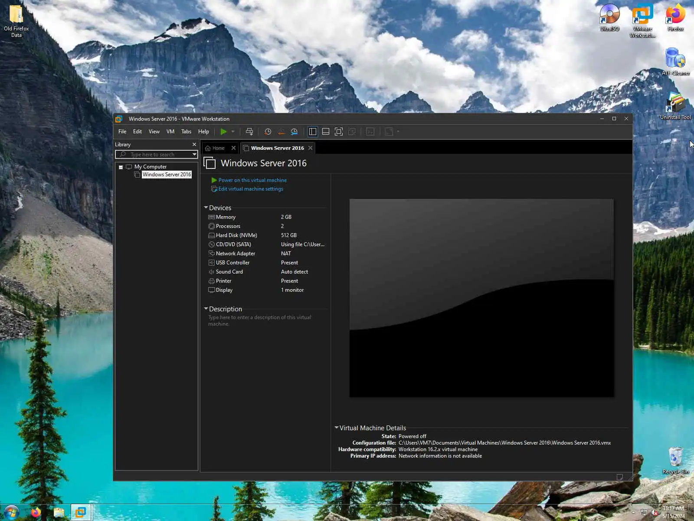Open the VM menu
The image size is (694, 521).
click(x=170, y=132)
